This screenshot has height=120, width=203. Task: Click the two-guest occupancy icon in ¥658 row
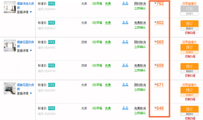[125, 65]
